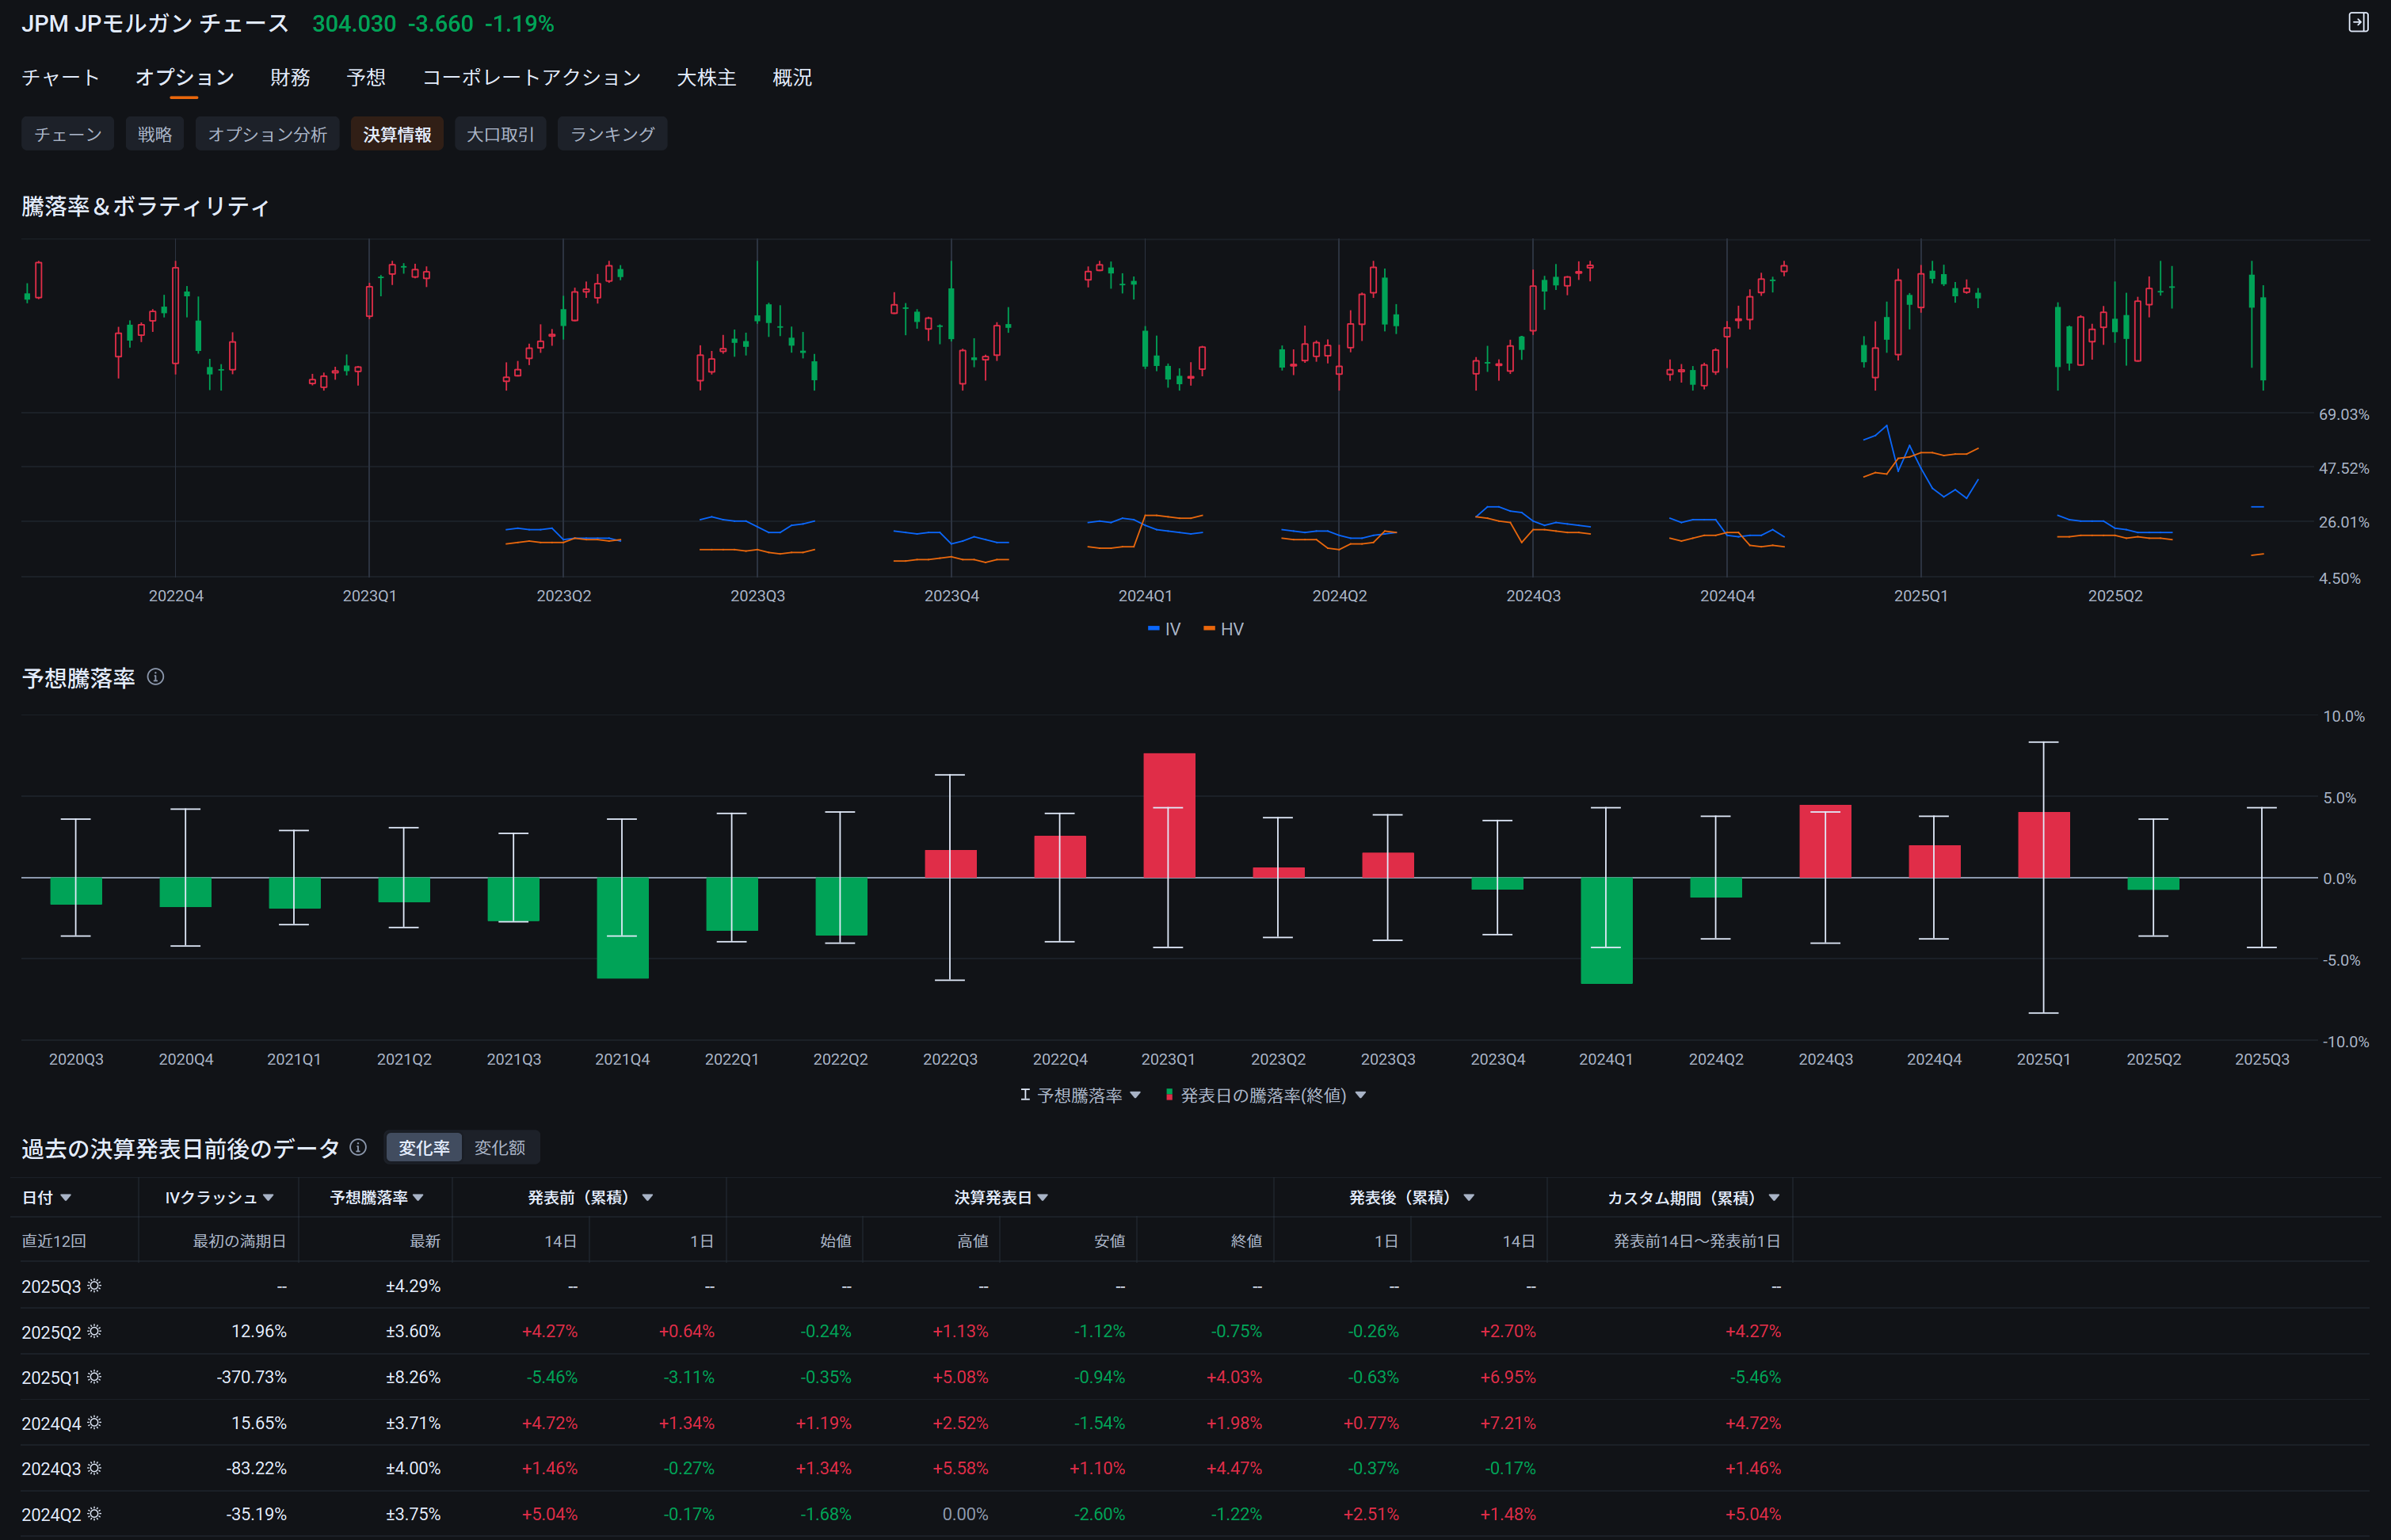The height and width of the screenshot is (1540, 2391).
Task: Click 2024Q2 予想騰落率 value ±3.75%
Action: [413, 1514]
